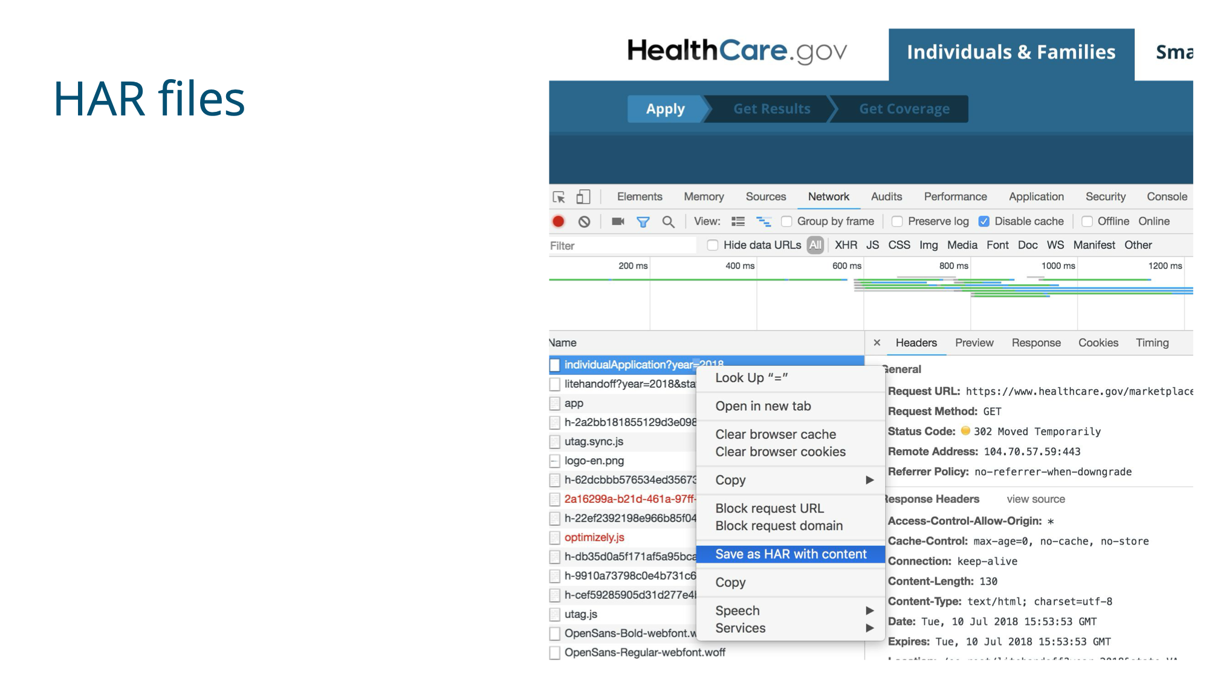Filter requests by CSS type
This screenshot has width=1209, height=680.
pos(899,245)
